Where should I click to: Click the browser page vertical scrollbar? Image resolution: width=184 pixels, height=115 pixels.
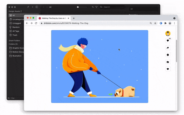pyautogui.click(x=177, y=51)
